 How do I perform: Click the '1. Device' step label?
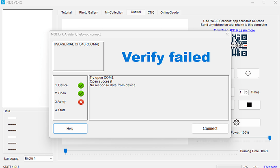point(61,85)
